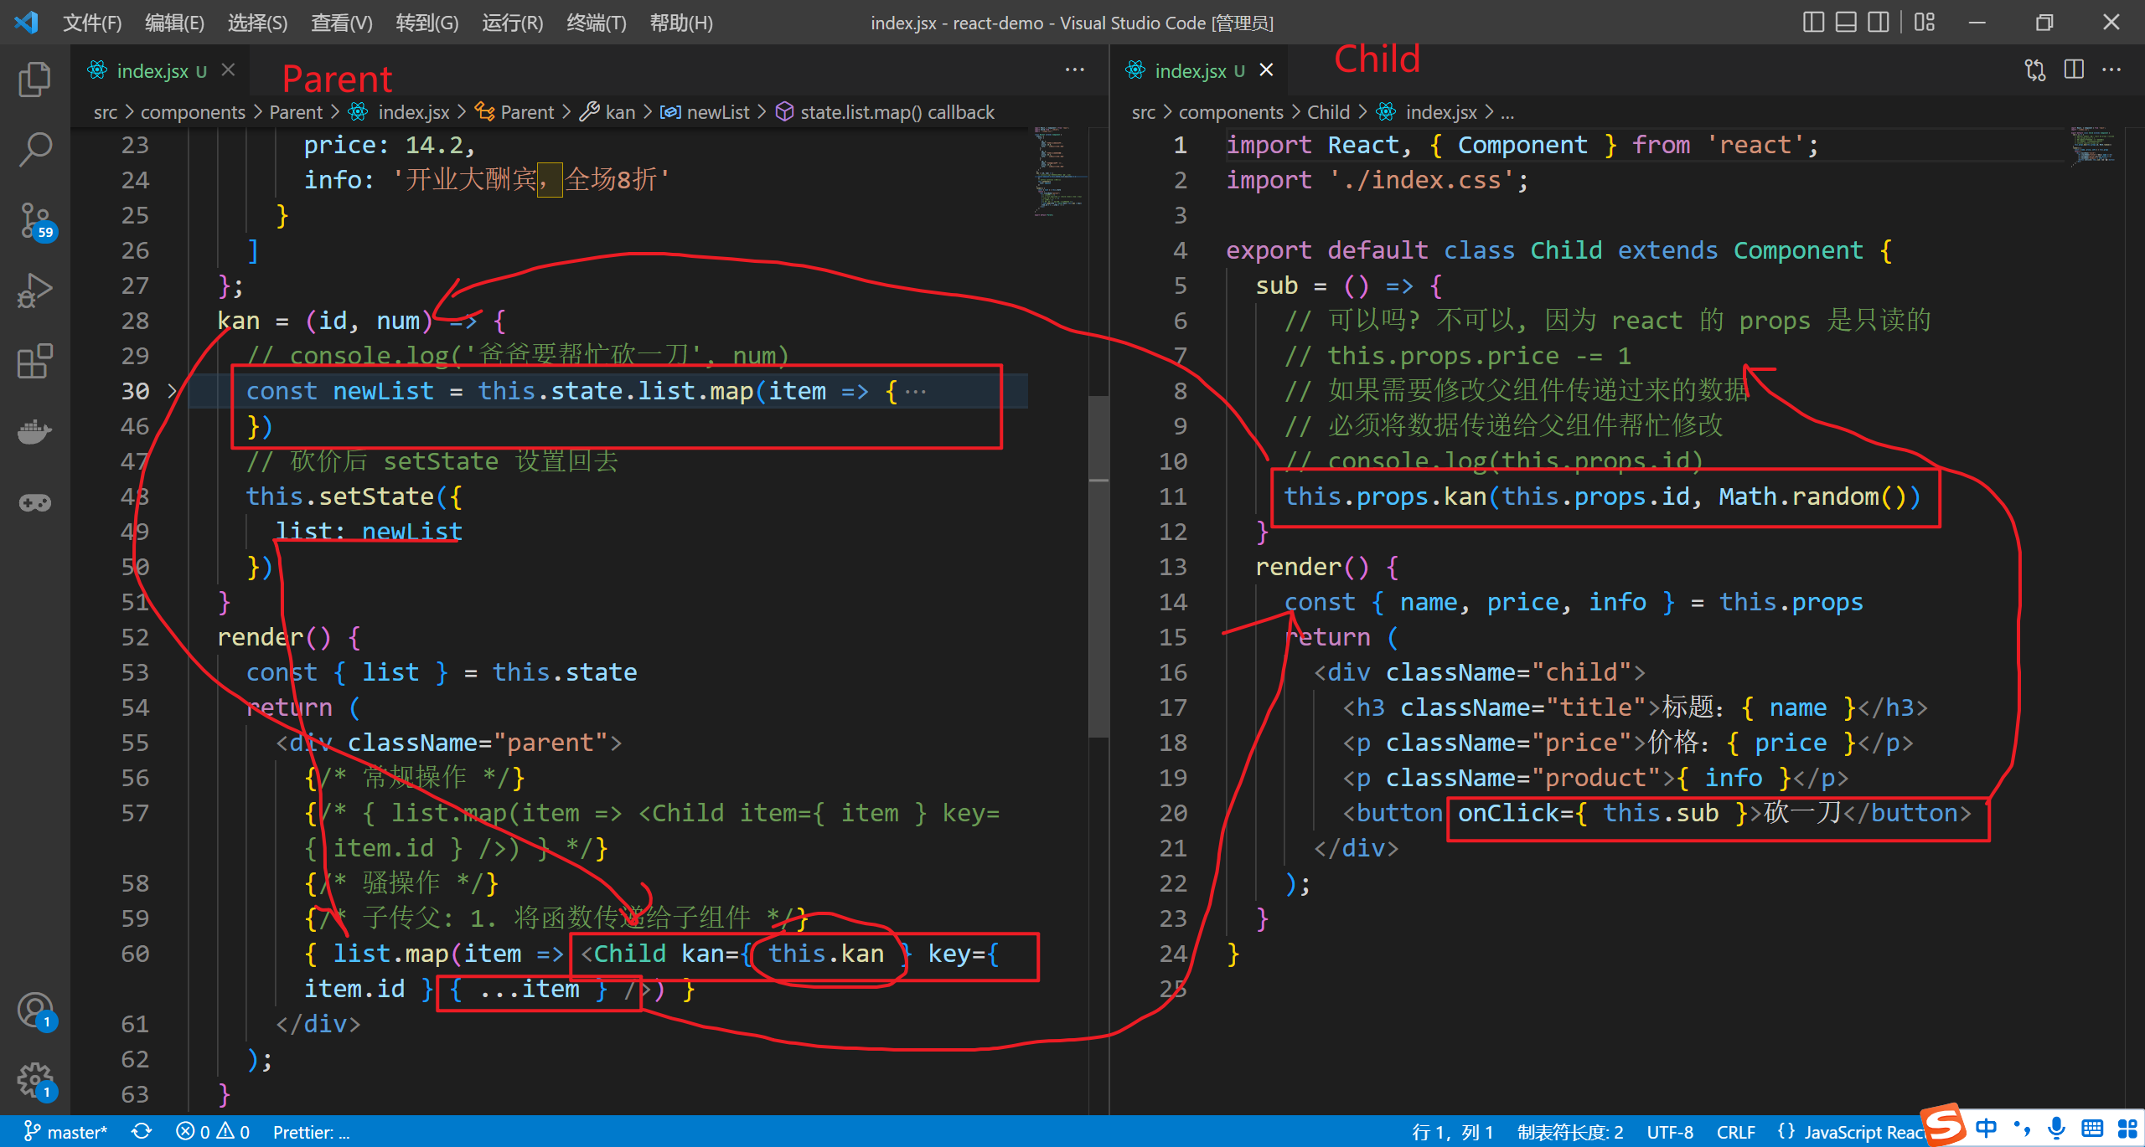Click the sync changes icon in status bar
The width and height of the screenshot is (2145, 1147).
[x=142, y=1132]
